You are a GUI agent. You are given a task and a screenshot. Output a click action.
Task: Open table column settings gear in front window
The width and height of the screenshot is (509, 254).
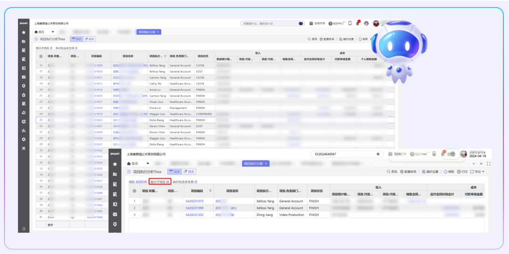tap(134, 191)
